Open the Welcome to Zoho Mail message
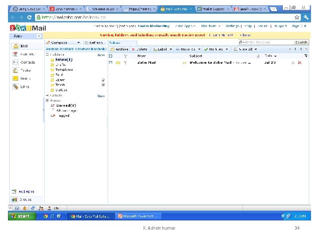The image size is (319, 239). tap(220, 62)
